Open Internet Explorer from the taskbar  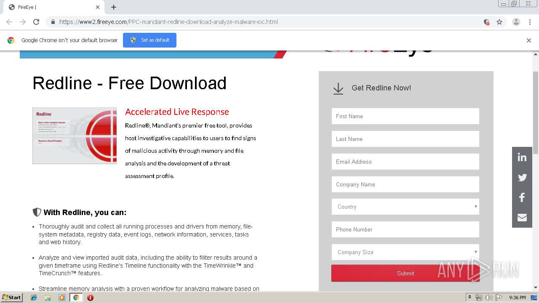click(34, 298)
